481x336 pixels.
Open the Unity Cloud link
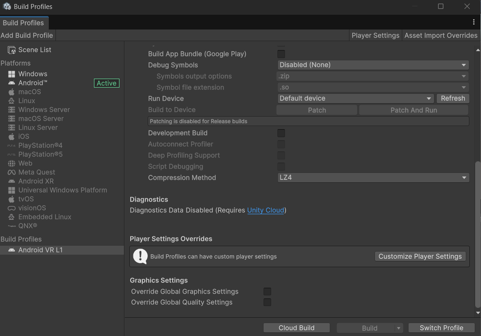[x=266, y=210]
